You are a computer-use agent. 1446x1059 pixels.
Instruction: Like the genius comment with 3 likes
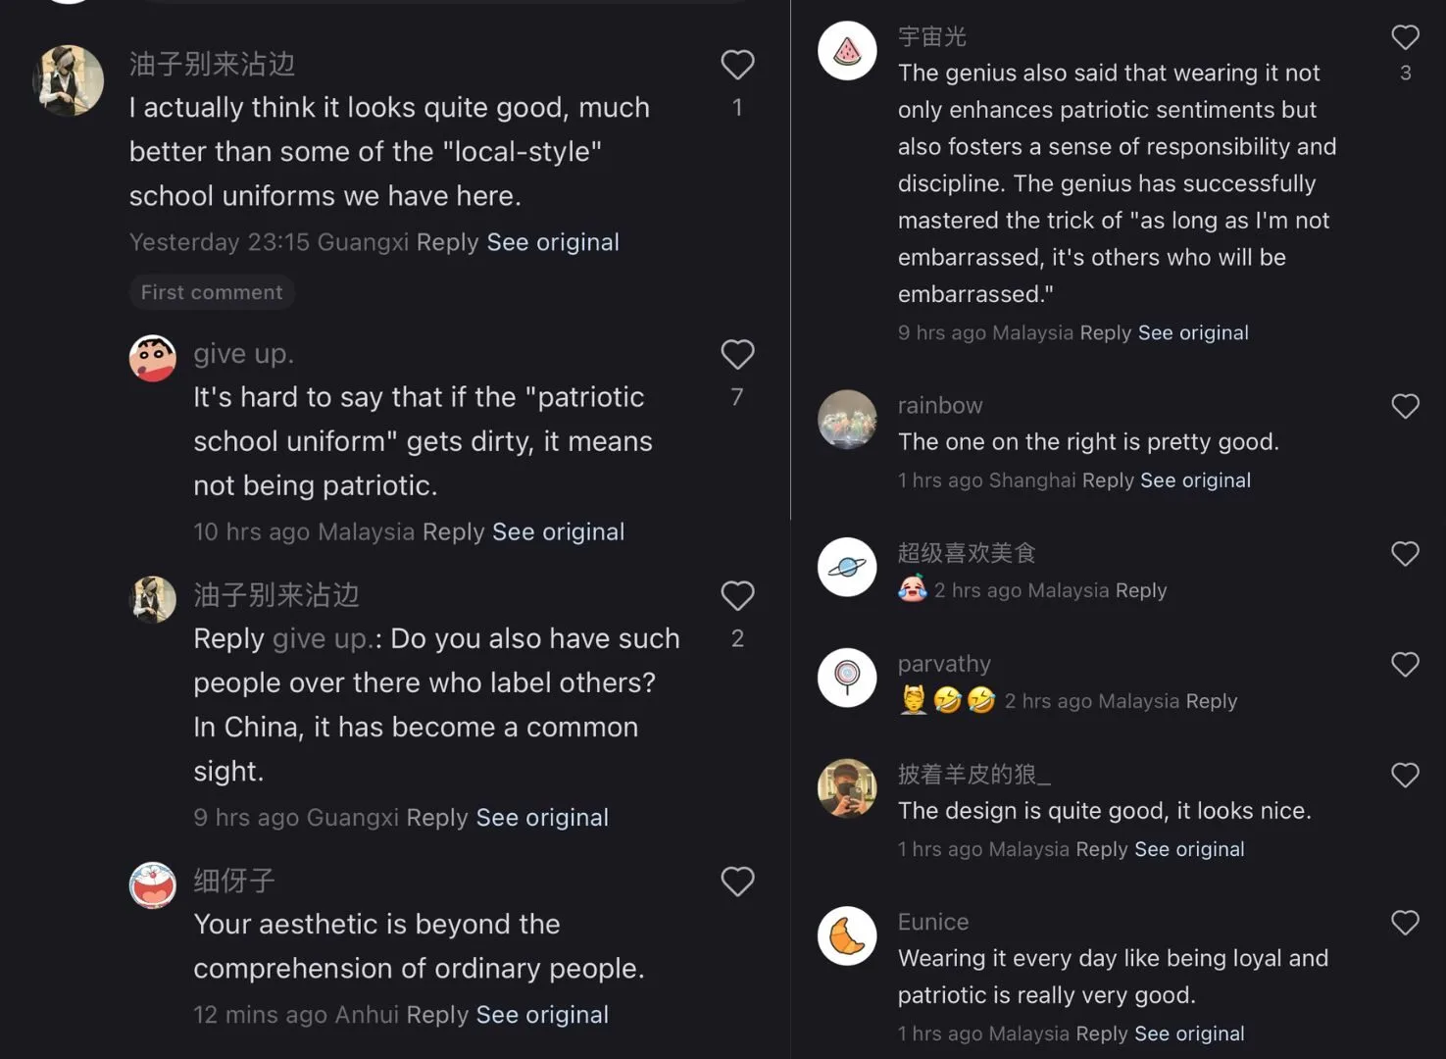click(1405, 38)
